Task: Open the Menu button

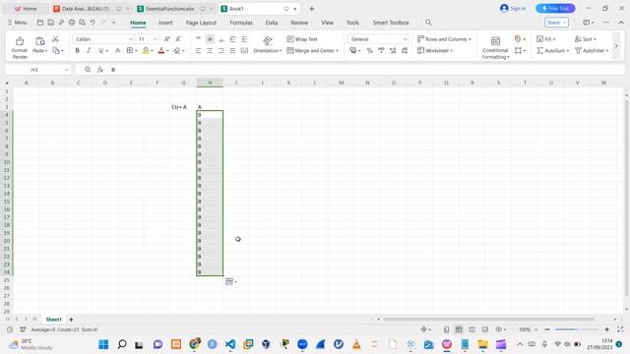Action: pos(17,23)
